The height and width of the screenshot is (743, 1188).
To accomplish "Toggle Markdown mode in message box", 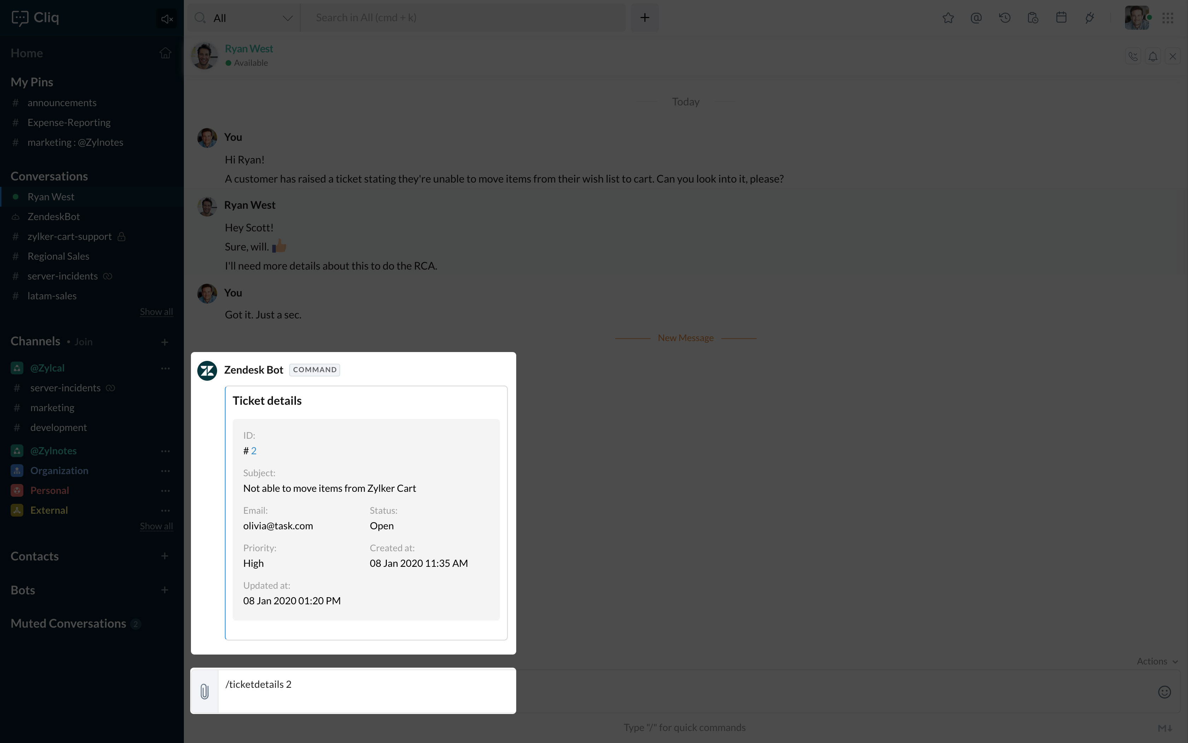I will click(1165, 728).
